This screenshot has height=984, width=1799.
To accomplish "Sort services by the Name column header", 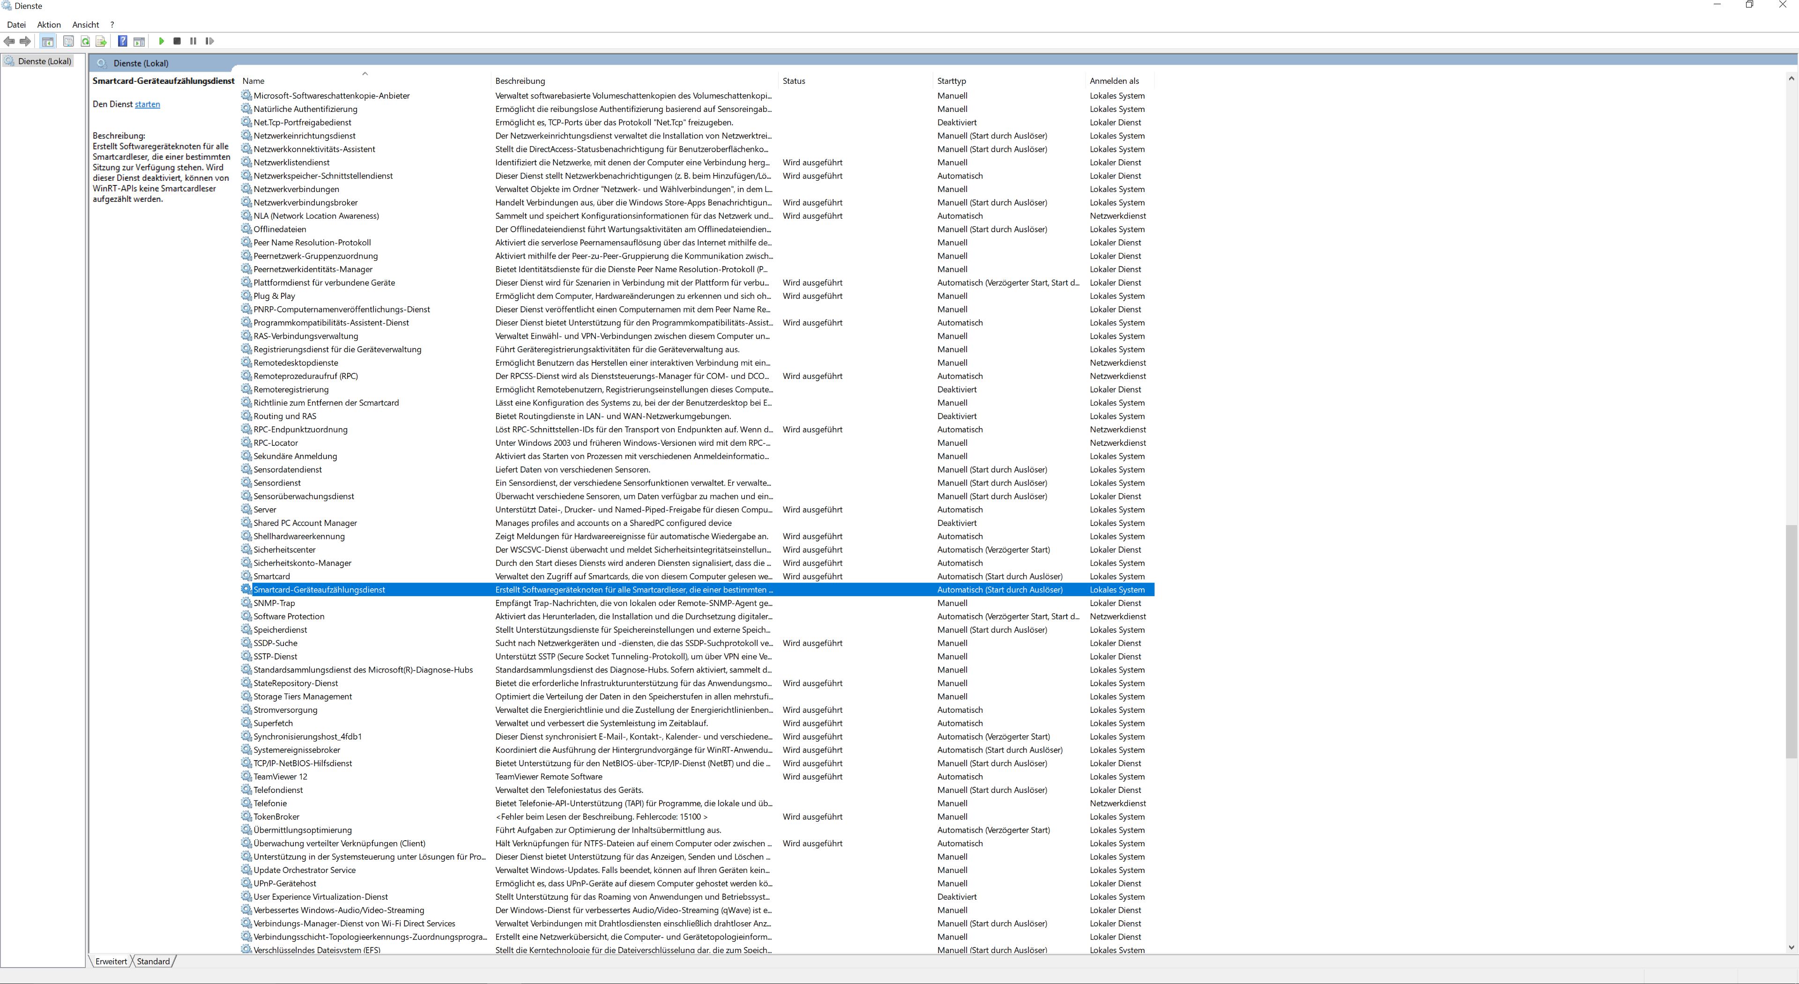I will click(x=253, y=81).
